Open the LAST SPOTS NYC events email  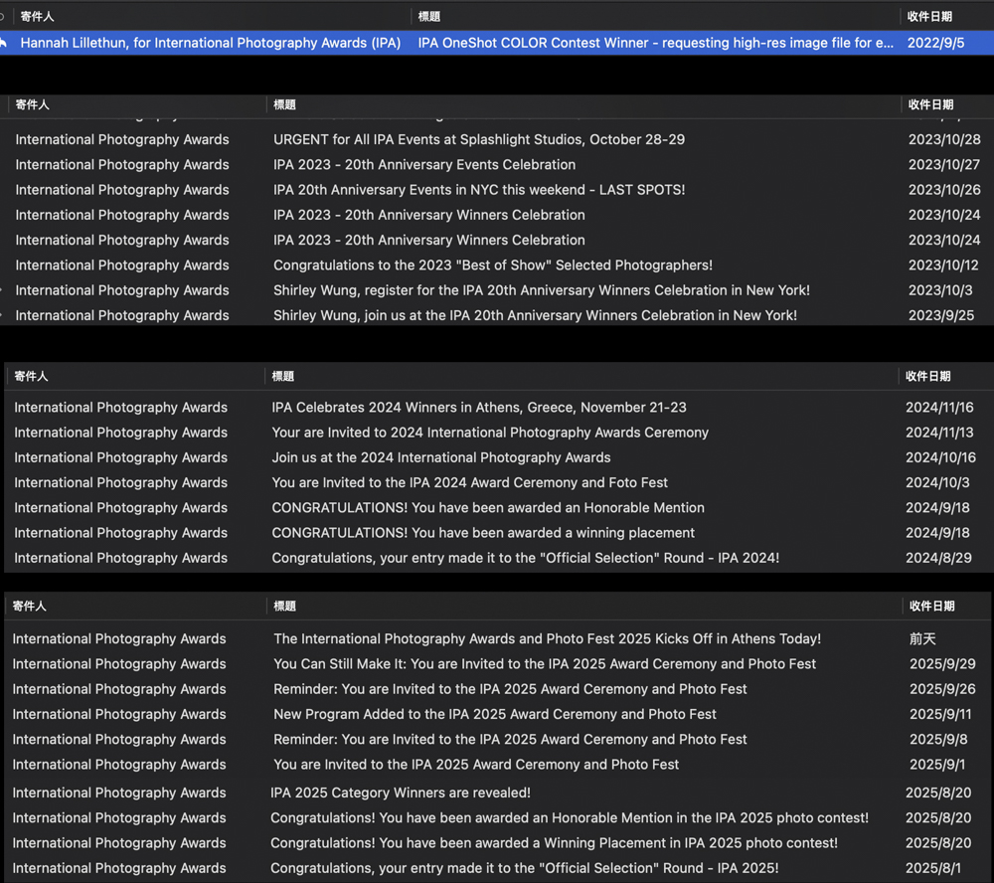tap(478, 190)
